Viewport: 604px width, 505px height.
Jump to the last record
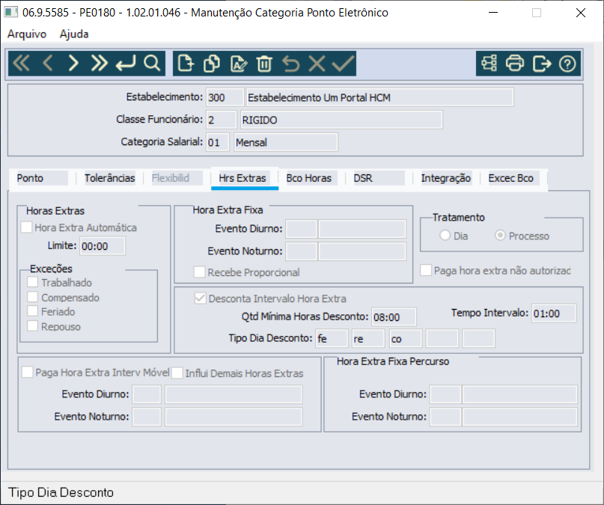point(99,63)
